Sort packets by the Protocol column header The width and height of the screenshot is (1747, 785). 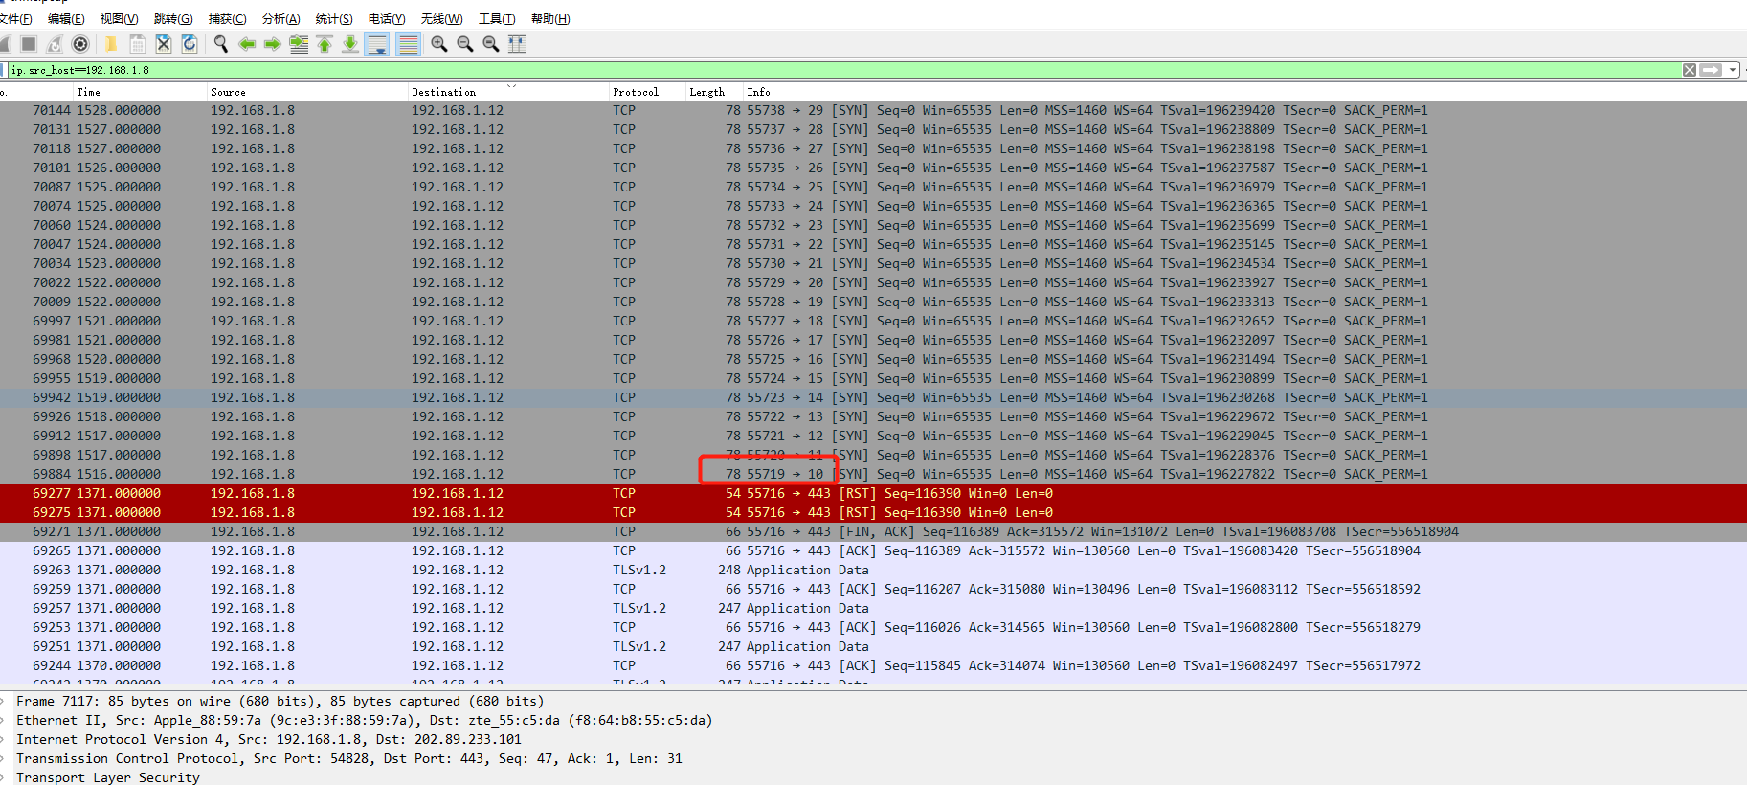(x=649, y=92)
